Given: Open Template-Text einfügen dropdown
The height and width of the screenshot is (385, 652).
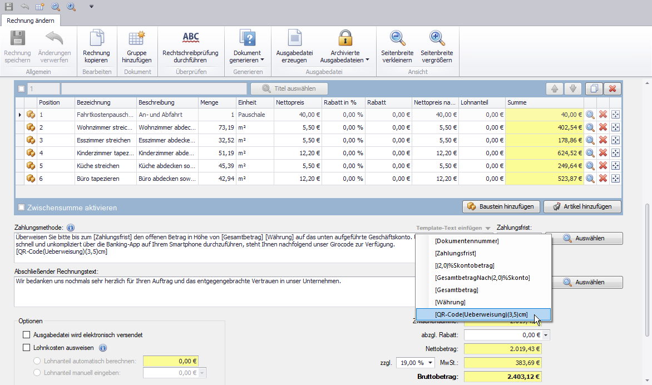Looking at the screenshot, I should (x=453, y=228).
